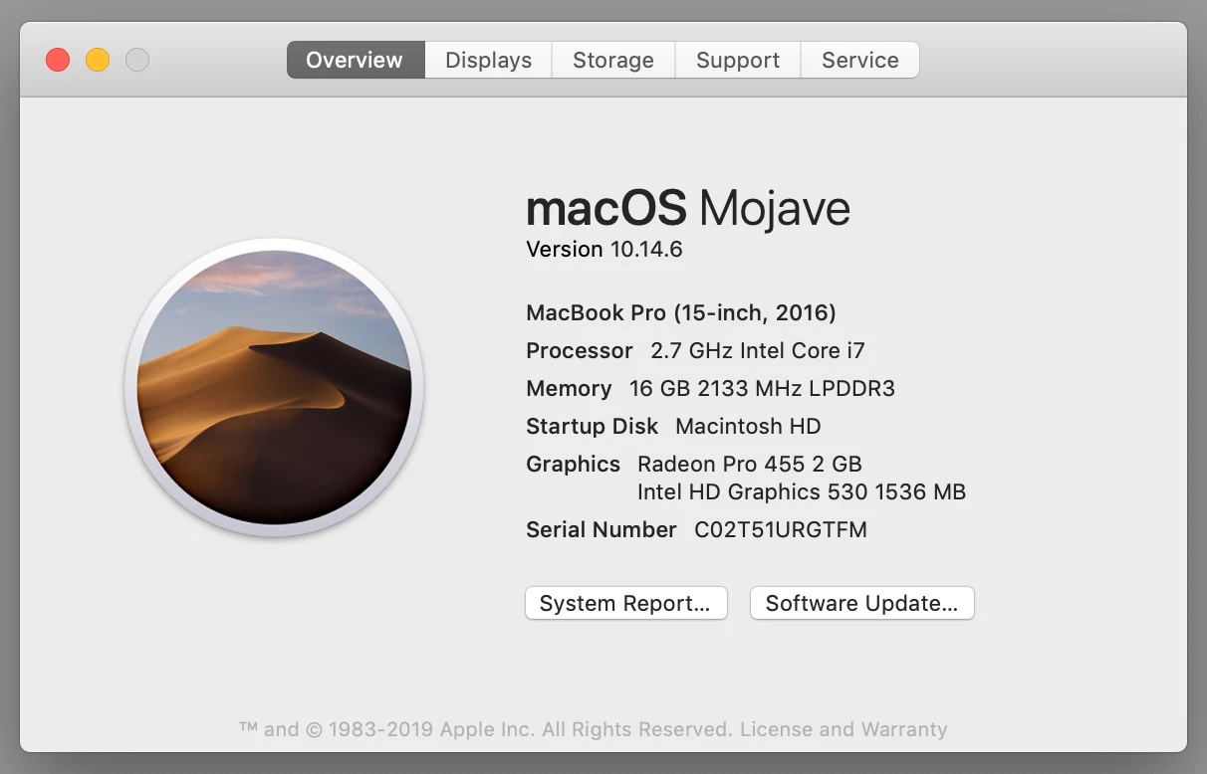1207x774 pixels.
Task: Click the Radeon Pro 455 2 GB entry
Action: [x=750, y=464]
